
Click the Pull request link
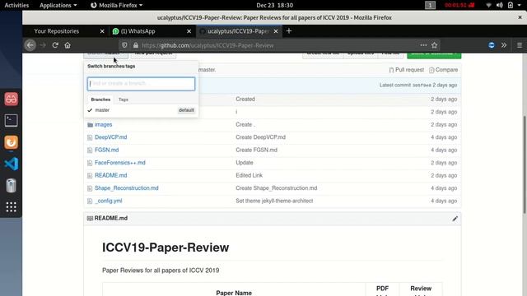pyautogui.click(x=406, y=70)
